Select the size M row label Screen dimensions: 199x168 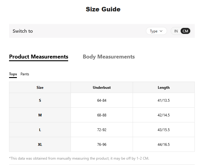(x=40, y=115)
